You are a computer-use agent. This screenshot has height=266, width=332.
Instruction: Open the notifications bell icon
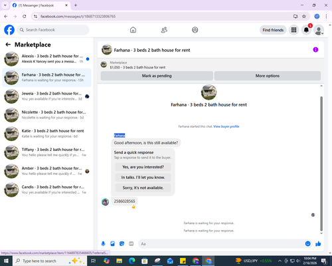[306, 30]
